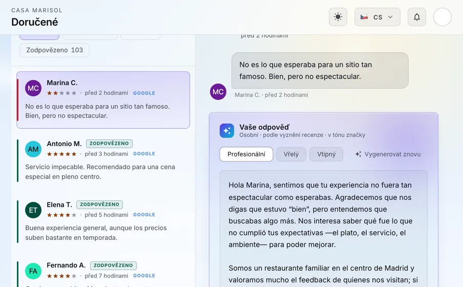Image resolution: width=463 pixels, height=287 pixels.
Task: Click the CASA MARISOL brand label
Action: (37, 10)
